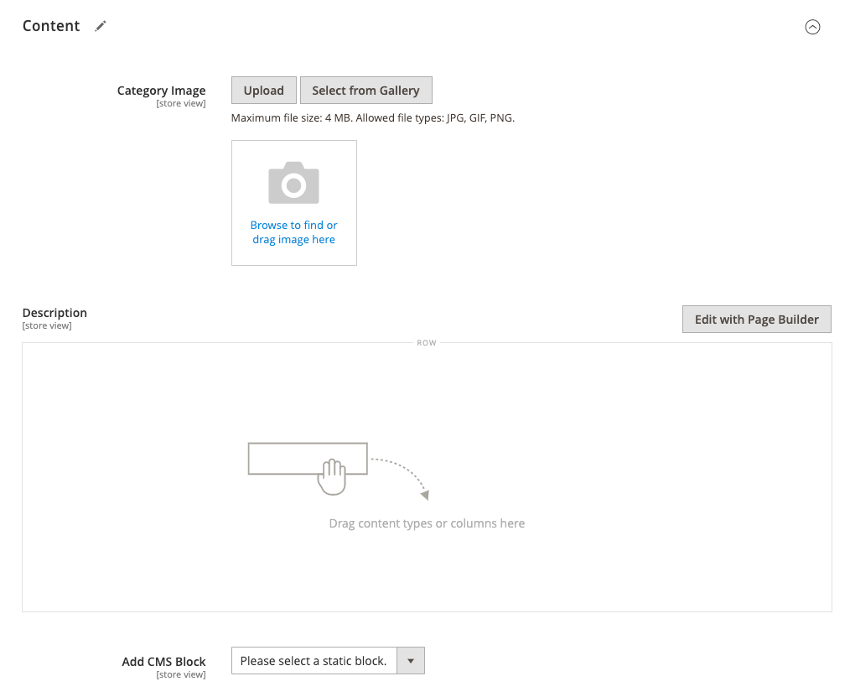Click the Description field label

click(x=54, y=312)
